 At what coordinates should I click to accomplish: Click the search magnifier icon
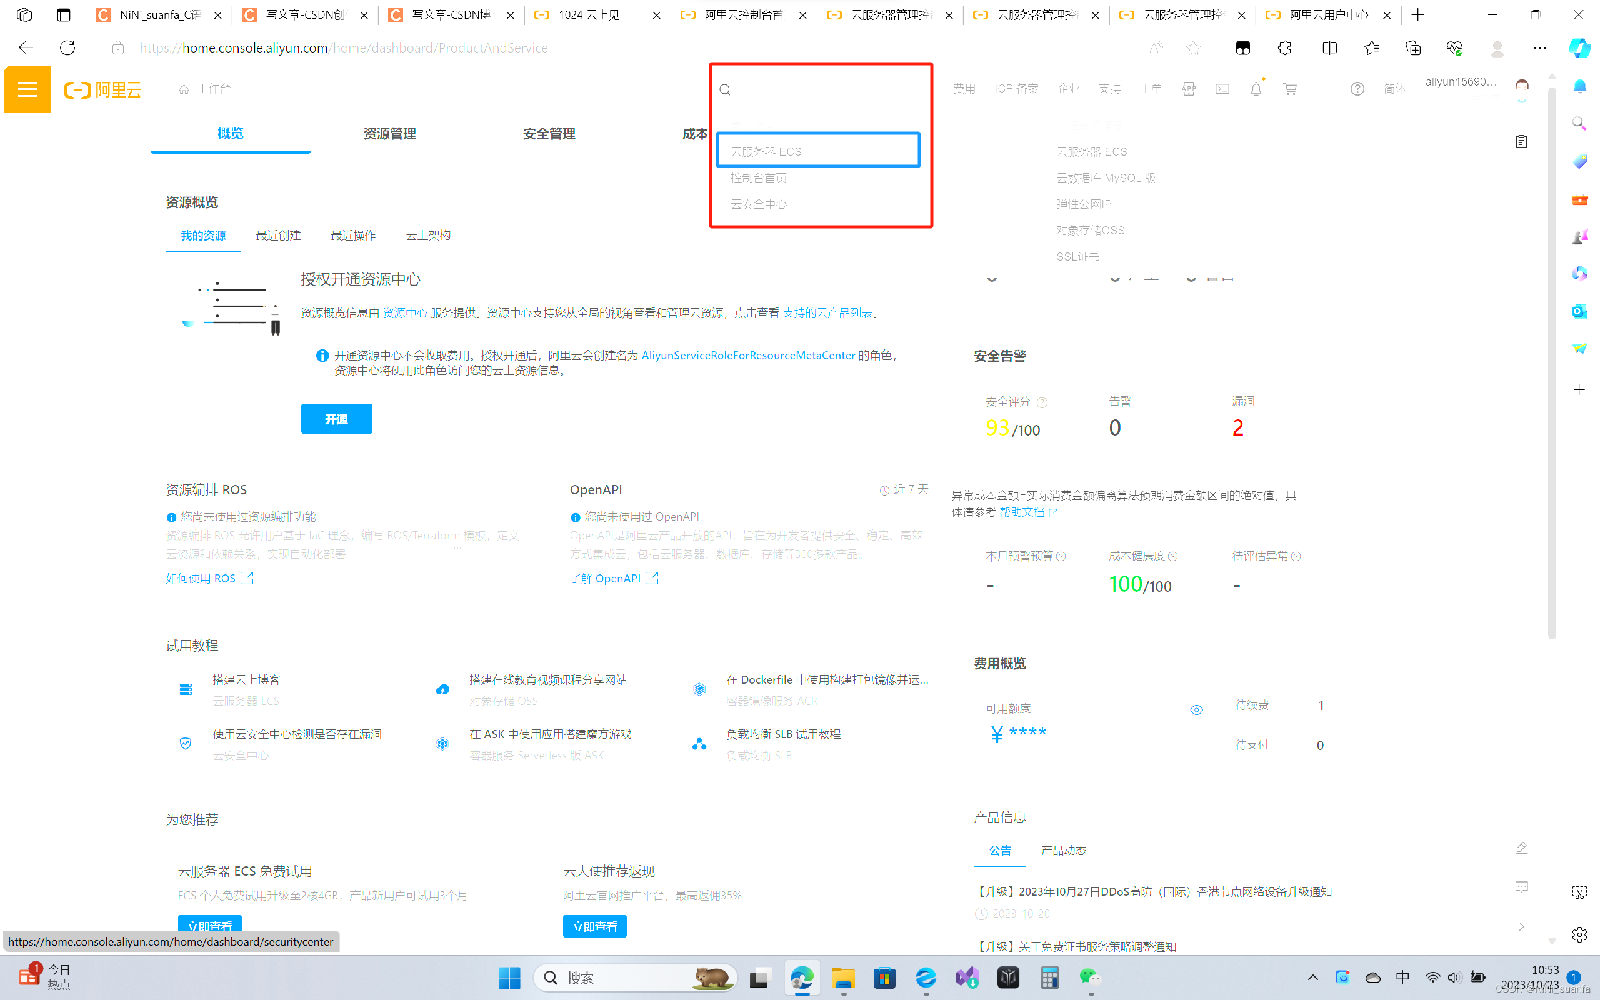(724, 90)
